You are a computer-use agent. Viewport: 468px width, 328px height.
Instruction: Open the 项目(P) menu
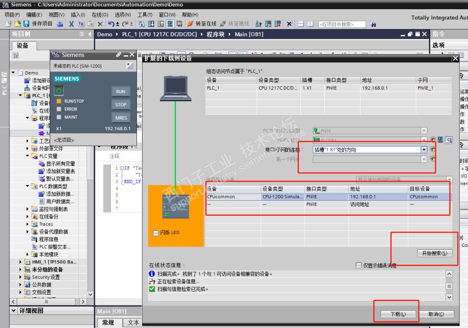tap(12, 15)
